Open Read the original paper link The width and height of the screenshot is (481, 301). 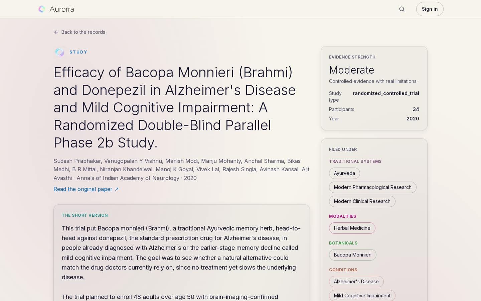pyautogui.click(x=86, y=189)
